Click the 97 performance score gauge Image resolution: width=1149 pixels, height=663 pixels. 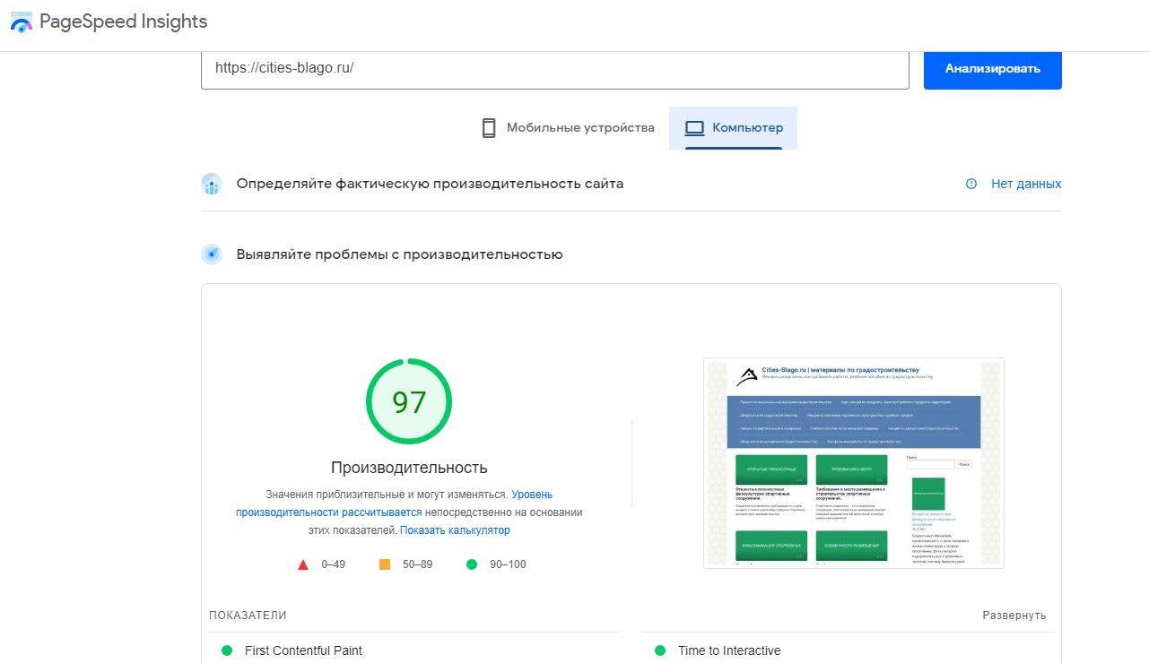409,402
